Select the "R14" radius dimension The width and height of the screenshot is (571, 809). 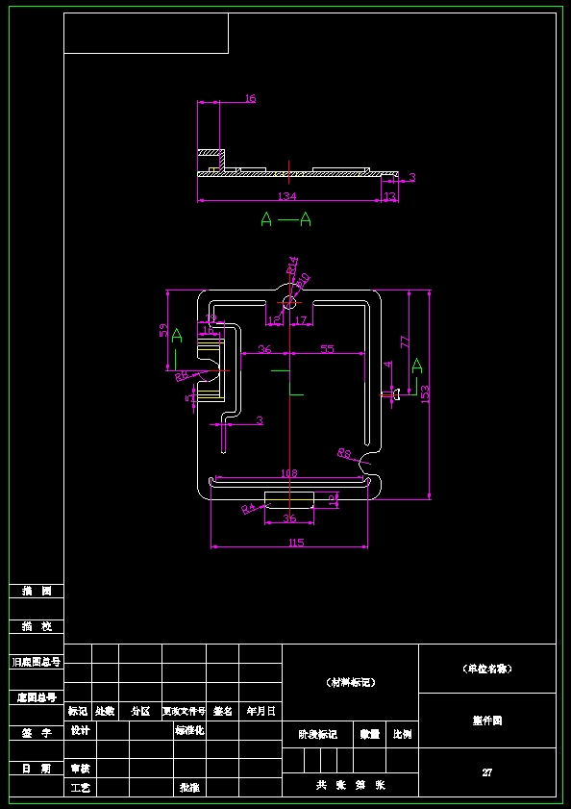[x=292, y=265]
